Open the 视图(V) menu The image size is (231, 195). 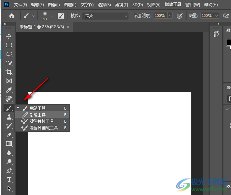pyautogui.click(x=154, y=5)
